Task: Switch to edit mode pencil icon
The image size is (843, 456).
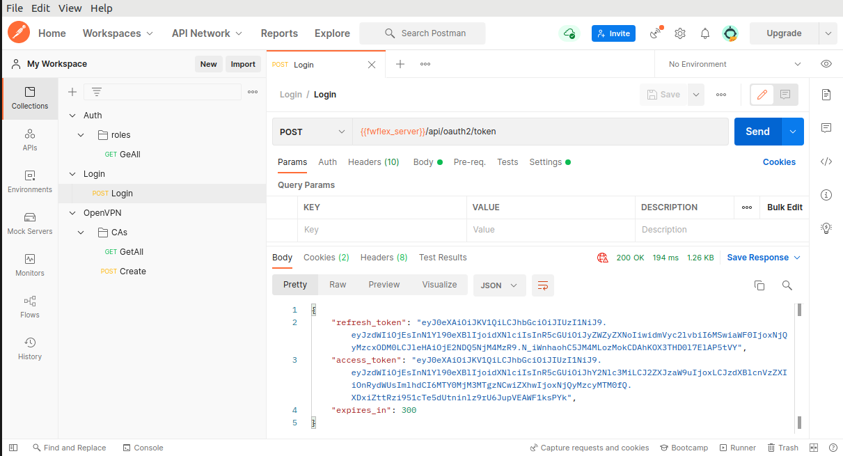Action: pyautogui.click(x=762, y=95)
